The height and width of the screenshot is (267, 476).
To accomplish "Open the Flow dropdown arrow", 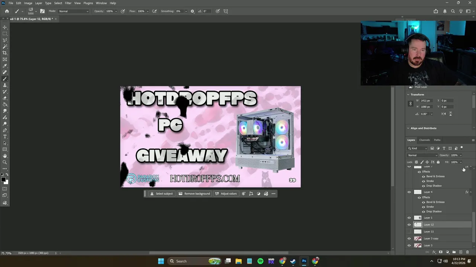I will pos(148,11).
